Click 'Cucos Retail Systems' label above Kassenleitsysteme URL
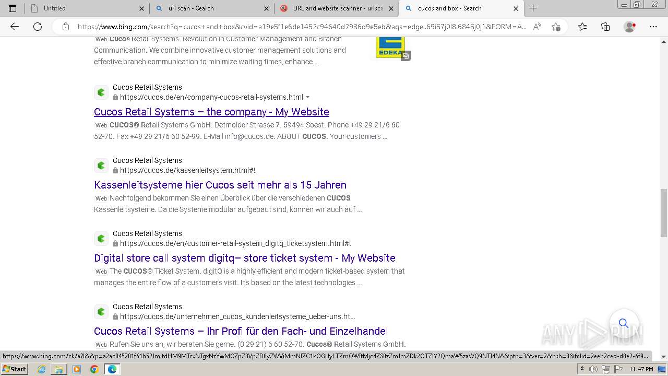Viewport: 668px width, 376px height. click(147, 160)
